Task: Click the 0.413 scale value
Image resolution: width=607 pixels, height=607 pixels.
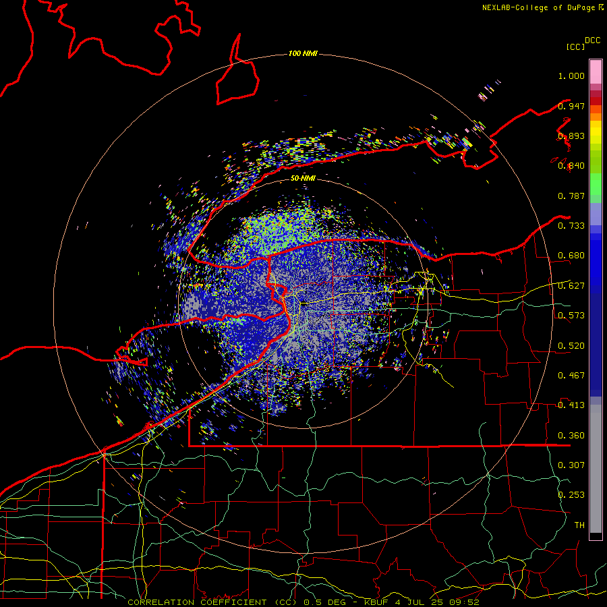Action: coord(571,405)
